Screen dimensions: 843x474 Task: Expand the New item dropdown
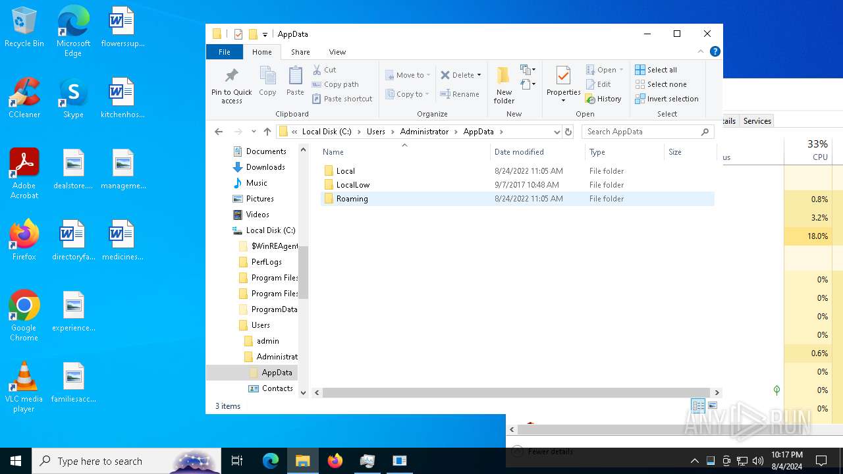[528, 70]
